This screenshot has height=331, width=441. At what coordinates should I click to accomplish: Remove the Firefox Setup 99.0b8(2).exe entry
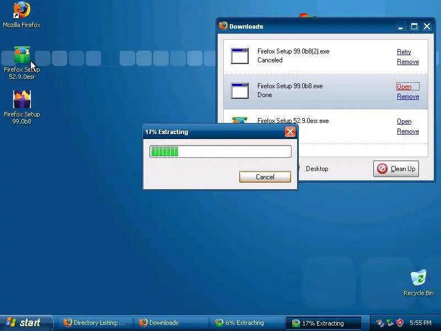[x=408, y=62]
